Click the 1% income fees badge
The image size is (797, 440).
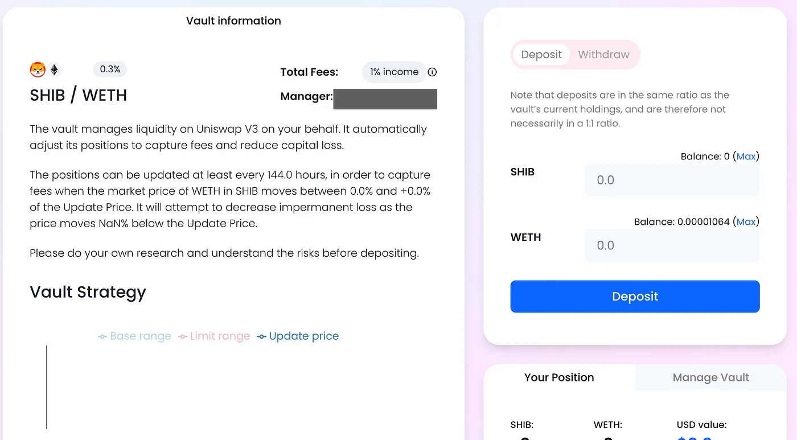click(394, 72)
